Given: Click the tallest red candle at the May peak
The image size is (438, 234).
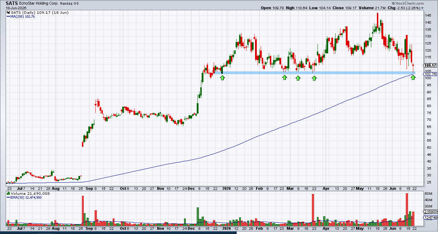Looking at the screenshot, I should tap(378, 22).
